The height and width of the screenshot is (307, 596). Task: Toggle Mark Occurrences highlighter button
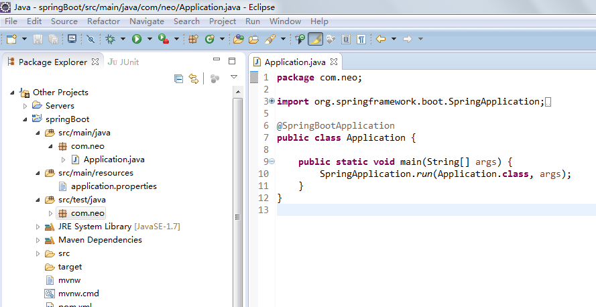coord(315,40)
